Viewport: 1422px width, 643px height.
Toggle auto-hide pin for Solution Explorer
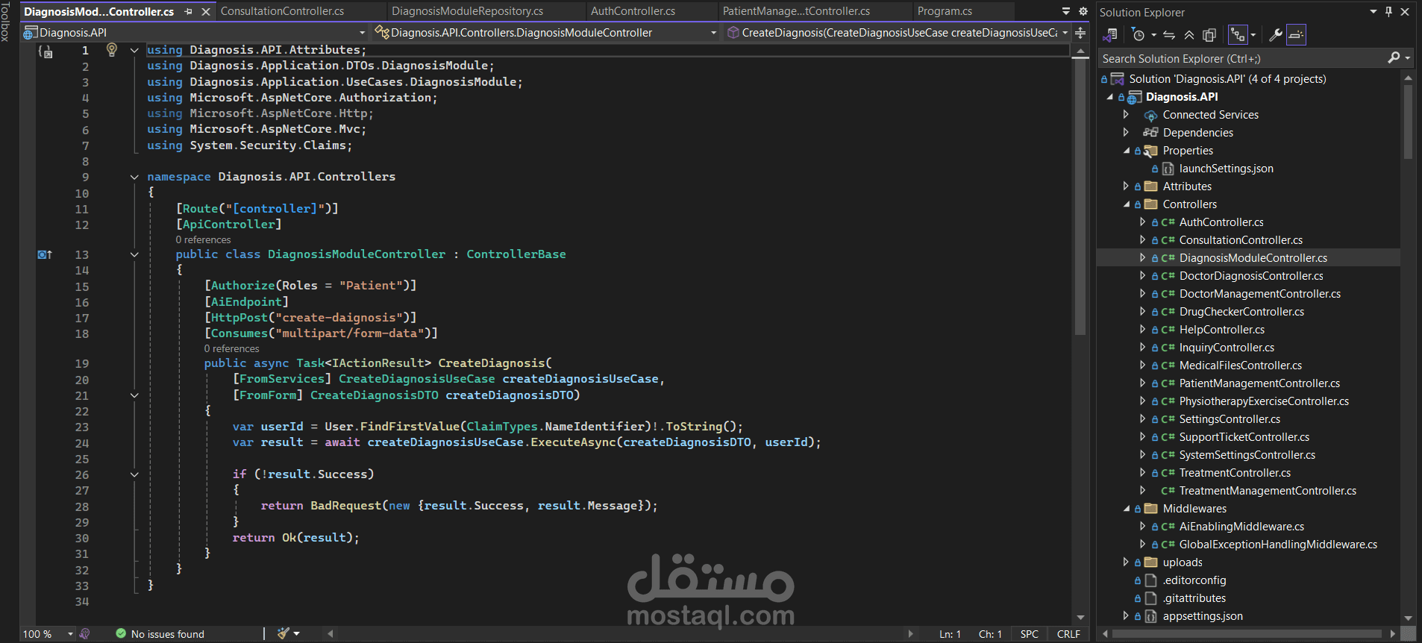click(x=1388, y=12)
